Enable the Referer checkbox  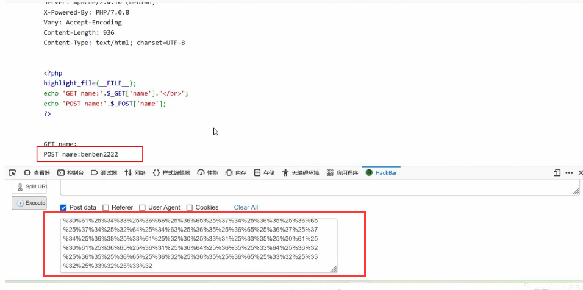pos(106,208)
